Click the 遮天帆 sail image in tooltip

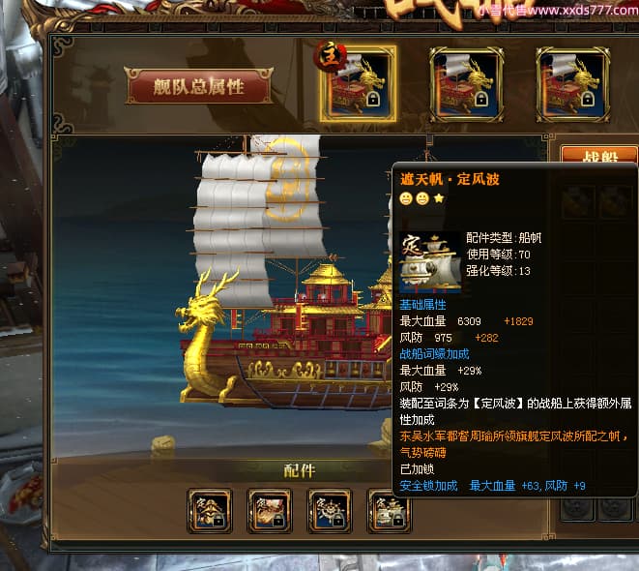430,262
